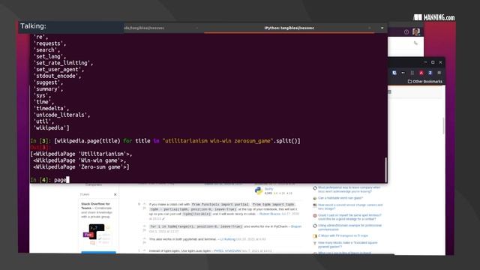This screenshot has width=480, height=270.
Task: Click the red A extension icon in browser
Action: click(421, 73)
